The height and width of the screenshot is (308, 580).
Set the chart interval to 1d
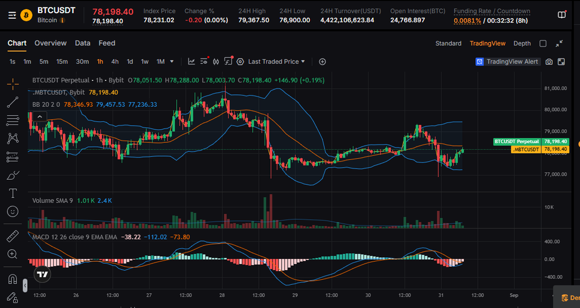(130, 62)
